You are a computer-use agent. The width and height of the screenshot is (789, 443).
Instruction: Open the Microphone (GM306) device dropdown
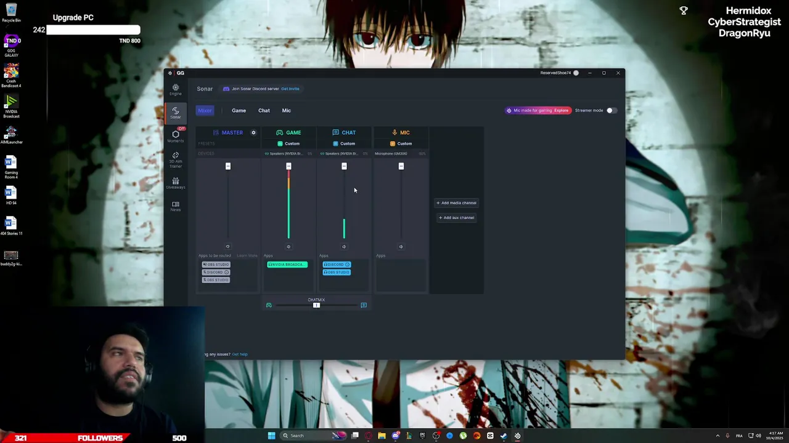400,153
